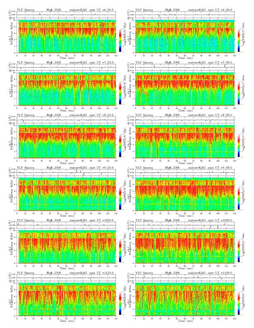Select the spectrogram starting at UT 11:20:0

(66, 299)
